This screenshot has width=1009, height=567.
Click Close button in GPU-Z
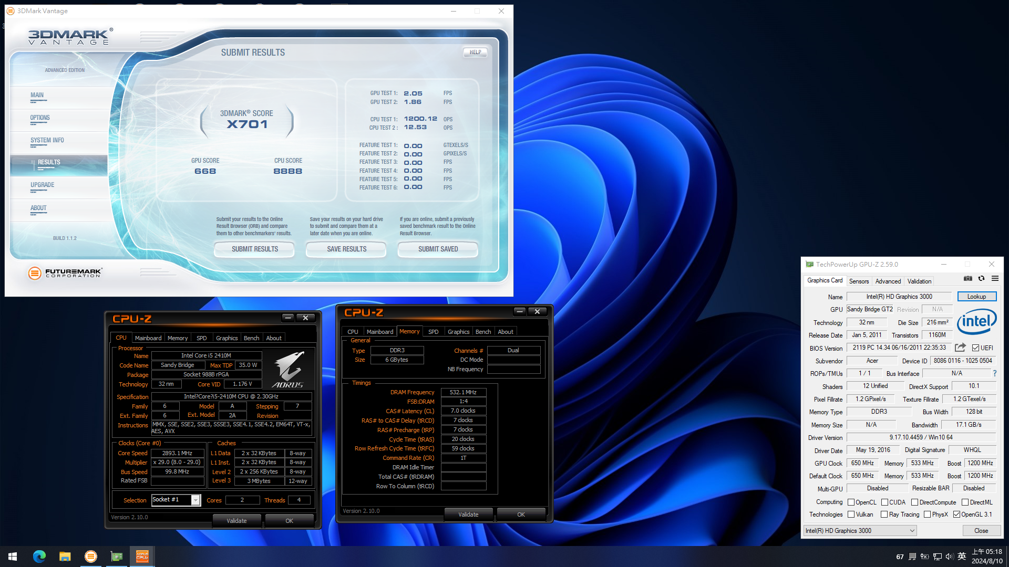pos(981,531)
